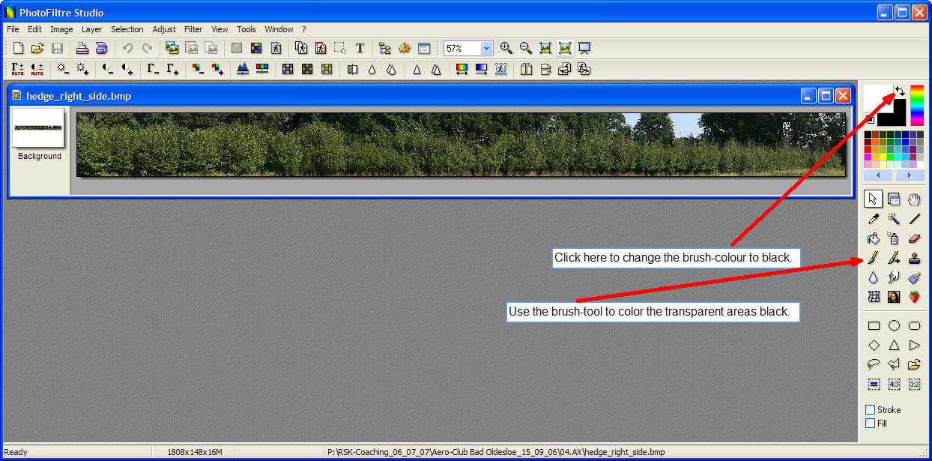Image resolution: width=932 pixels, height=461 pixels.
Task: Select the Advanced brush tool
Action: point(894,258)
